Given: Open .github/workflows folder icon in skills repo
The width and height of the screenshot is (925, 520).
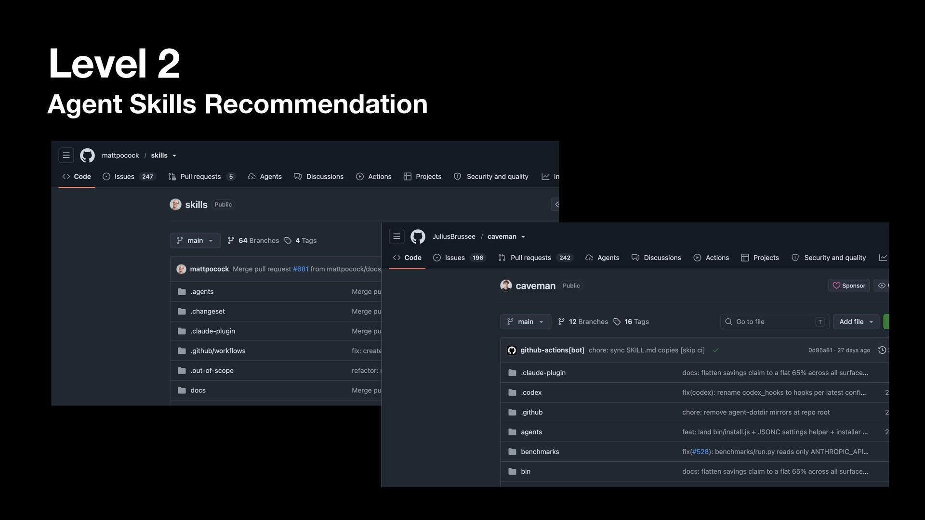Looking at the screenshot, I should coord(182,351).
